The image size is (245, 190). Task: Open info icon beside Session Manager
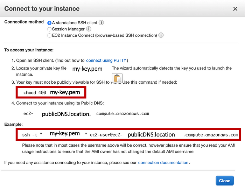coord(89,29)
